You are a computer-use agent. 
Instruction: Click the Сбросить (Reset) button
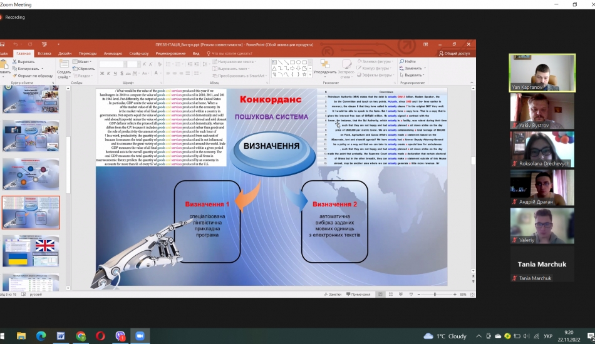click(x=85, y=69)
